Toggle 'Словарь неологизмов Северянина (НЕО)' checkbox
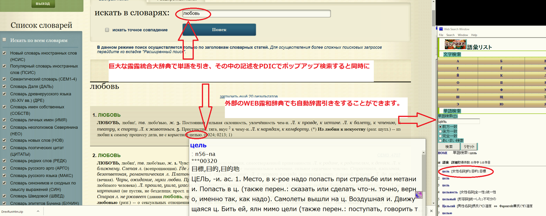 coord(4,127)
